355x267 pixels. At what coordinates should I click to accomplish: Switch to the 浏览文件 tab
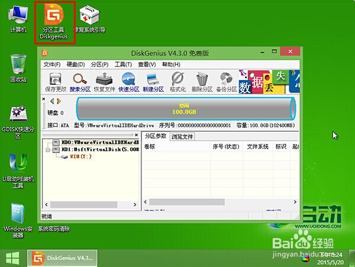pyautogui.click(x=182, y=137)
